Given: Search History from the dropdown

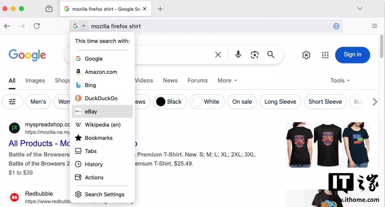Looking at the screenshot, I should pyautogui.click(x=103, y=164).
